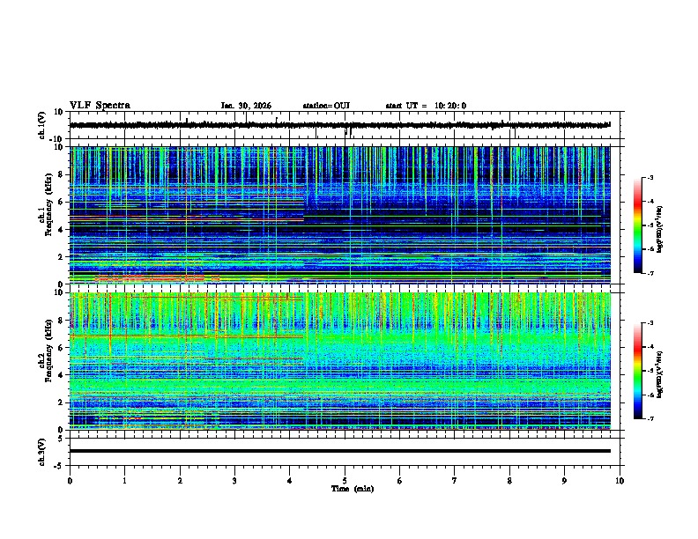Viewport: 698px width, 539px height.
Task: Click the "VLF Spectra" title text
Action: point(100,106)
